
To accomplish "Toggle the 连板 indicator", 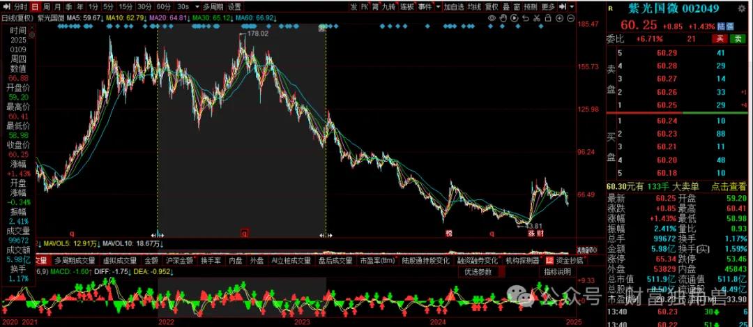I will click(406, 7).
